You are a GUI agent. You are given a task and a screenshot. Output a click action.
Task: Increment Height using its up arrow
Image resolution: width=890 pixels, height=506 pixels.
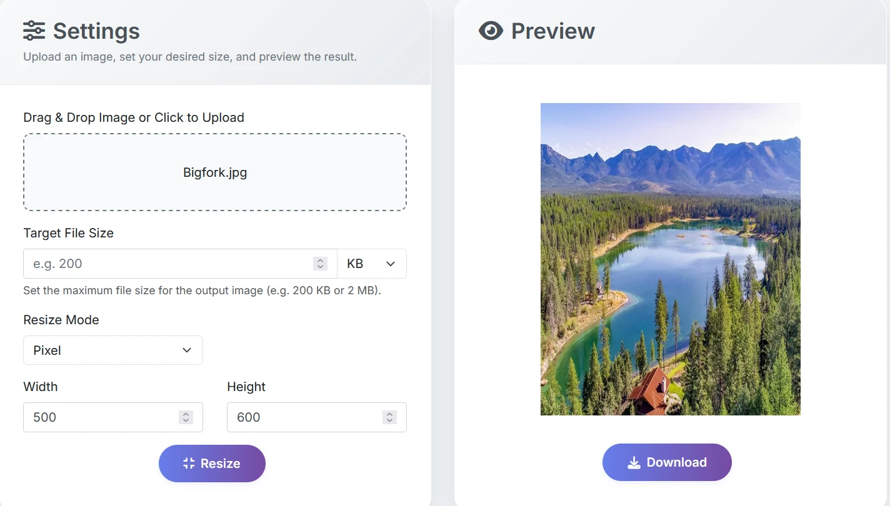tap(389, 414)
